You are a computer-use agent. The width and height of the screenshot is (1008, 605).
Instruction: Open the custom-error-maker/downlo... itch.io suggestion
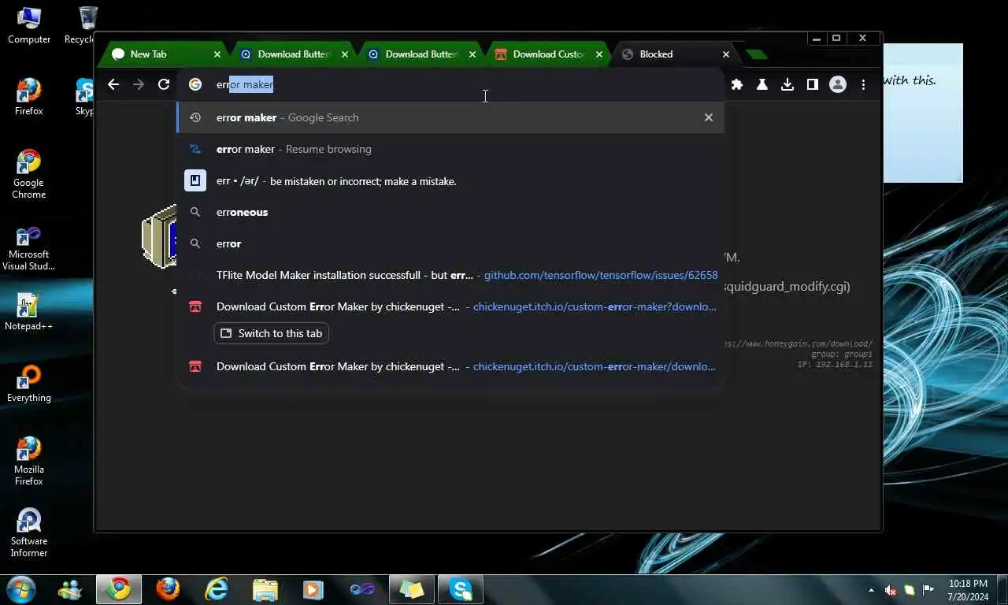(450, 366)
